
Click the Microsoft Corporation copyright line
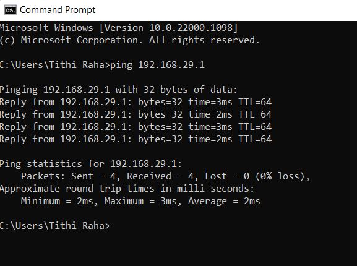[x=129, y=40]
